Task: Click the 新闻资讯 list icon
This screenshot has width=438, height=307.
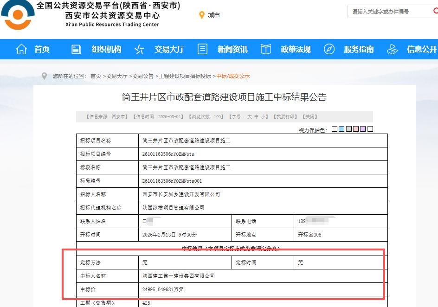Action: click(202, 49)
